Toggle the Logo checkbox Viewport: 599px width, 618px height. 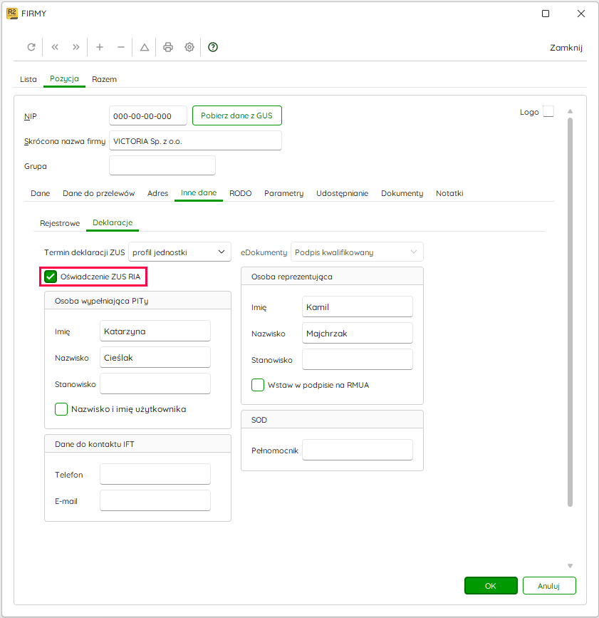click(548, 111)
